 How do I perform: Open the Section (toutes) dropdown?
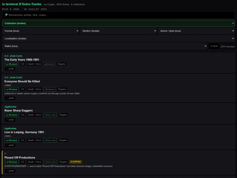tap(118, 31)
